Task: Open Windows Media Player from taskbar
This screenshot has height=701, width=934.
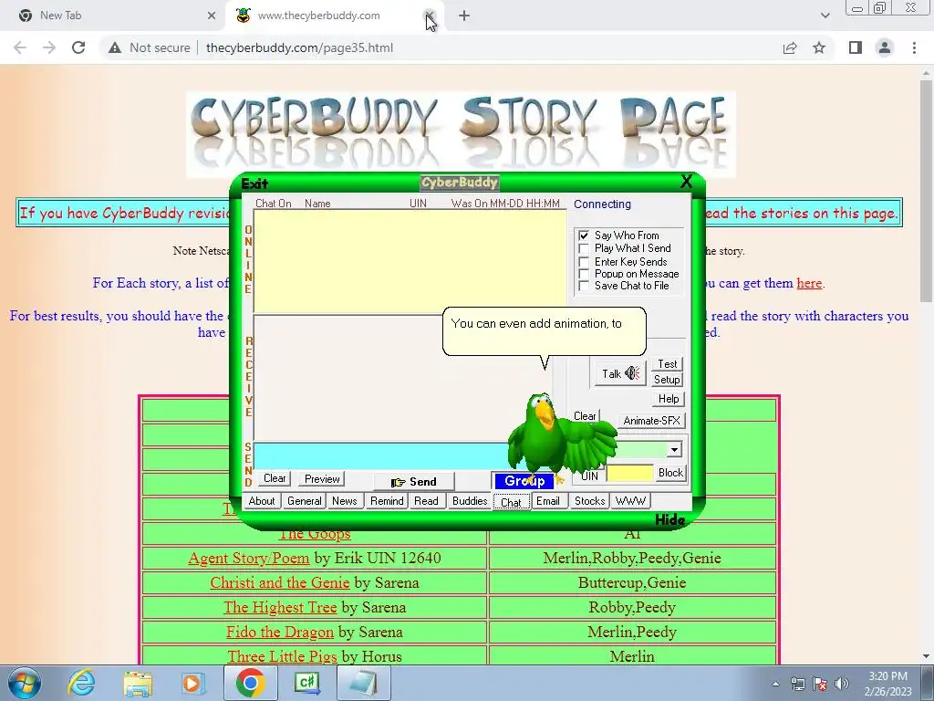Action: click(x=193, y=683)
